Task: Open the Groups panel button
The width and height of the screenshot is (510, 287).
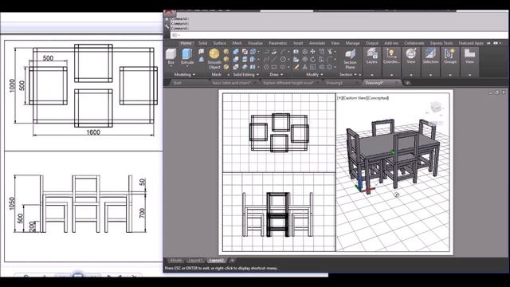Action: (449, 56)
